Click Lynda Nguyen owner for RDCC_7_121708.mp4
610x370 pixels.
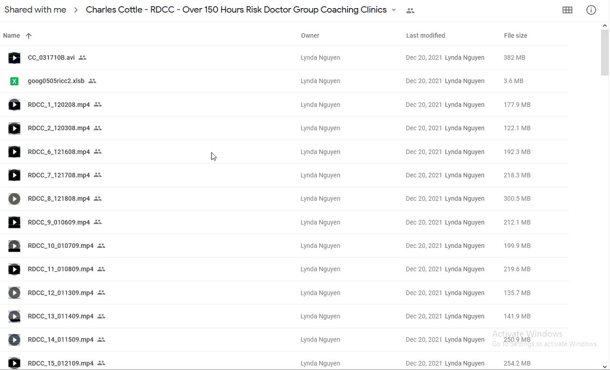pos(320,175)
